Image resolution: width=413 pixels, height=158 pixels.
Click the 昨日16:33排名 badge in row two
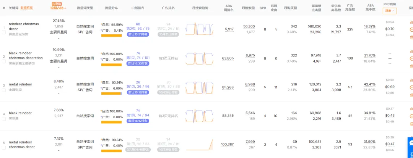pos(138,63)
